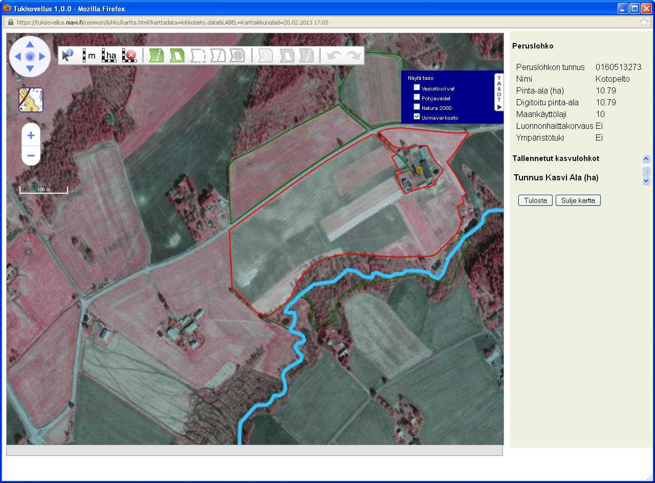Click parcel ID value 0160513273

(x=618, y=67)
